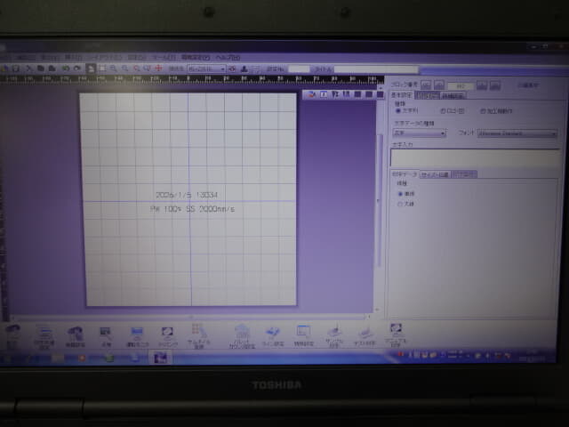Switch to the tab right of サイズ・位置
This screenshot has height=427, width=569.
click(x=464, y=174)
